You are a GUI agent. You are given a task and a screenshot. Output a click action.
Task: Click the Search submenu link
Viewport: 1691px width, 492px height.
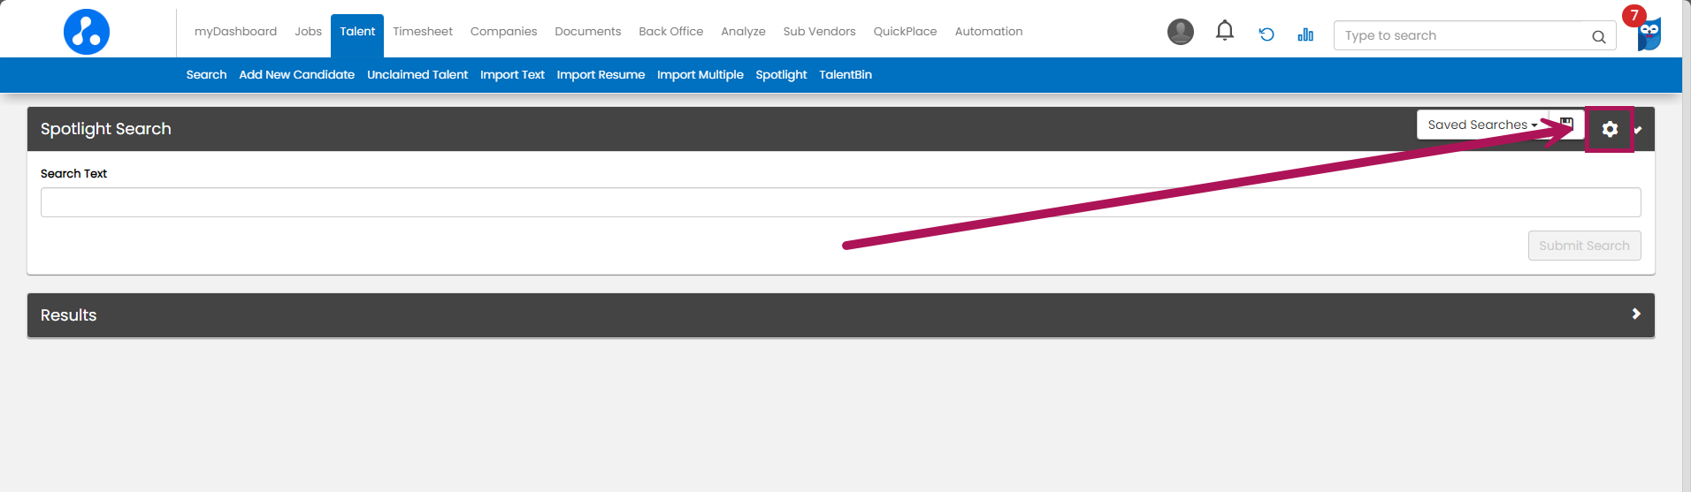pyautogui.click(x=206, y=75)
